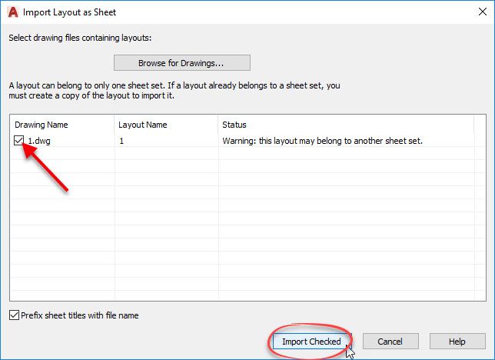Image resolution: width=495 pixels, height=360 pixels.
Task: Click the Layout Name column header
Action: click(166, 124)
